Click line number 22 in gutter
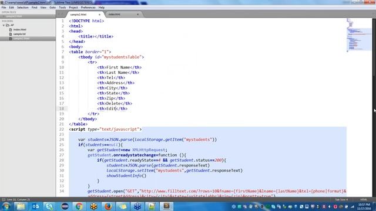The width and height of the screenshot is (376, 211). pyautogui.click(x=62, y=130)
